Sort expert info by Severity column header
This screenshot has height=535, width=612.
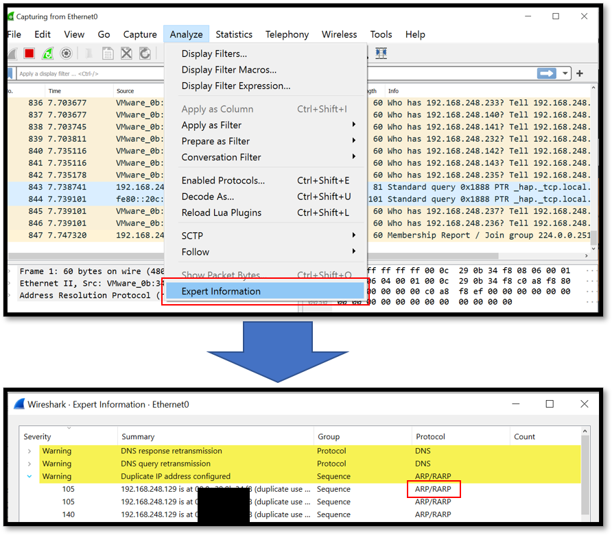[x=37, y=436]
